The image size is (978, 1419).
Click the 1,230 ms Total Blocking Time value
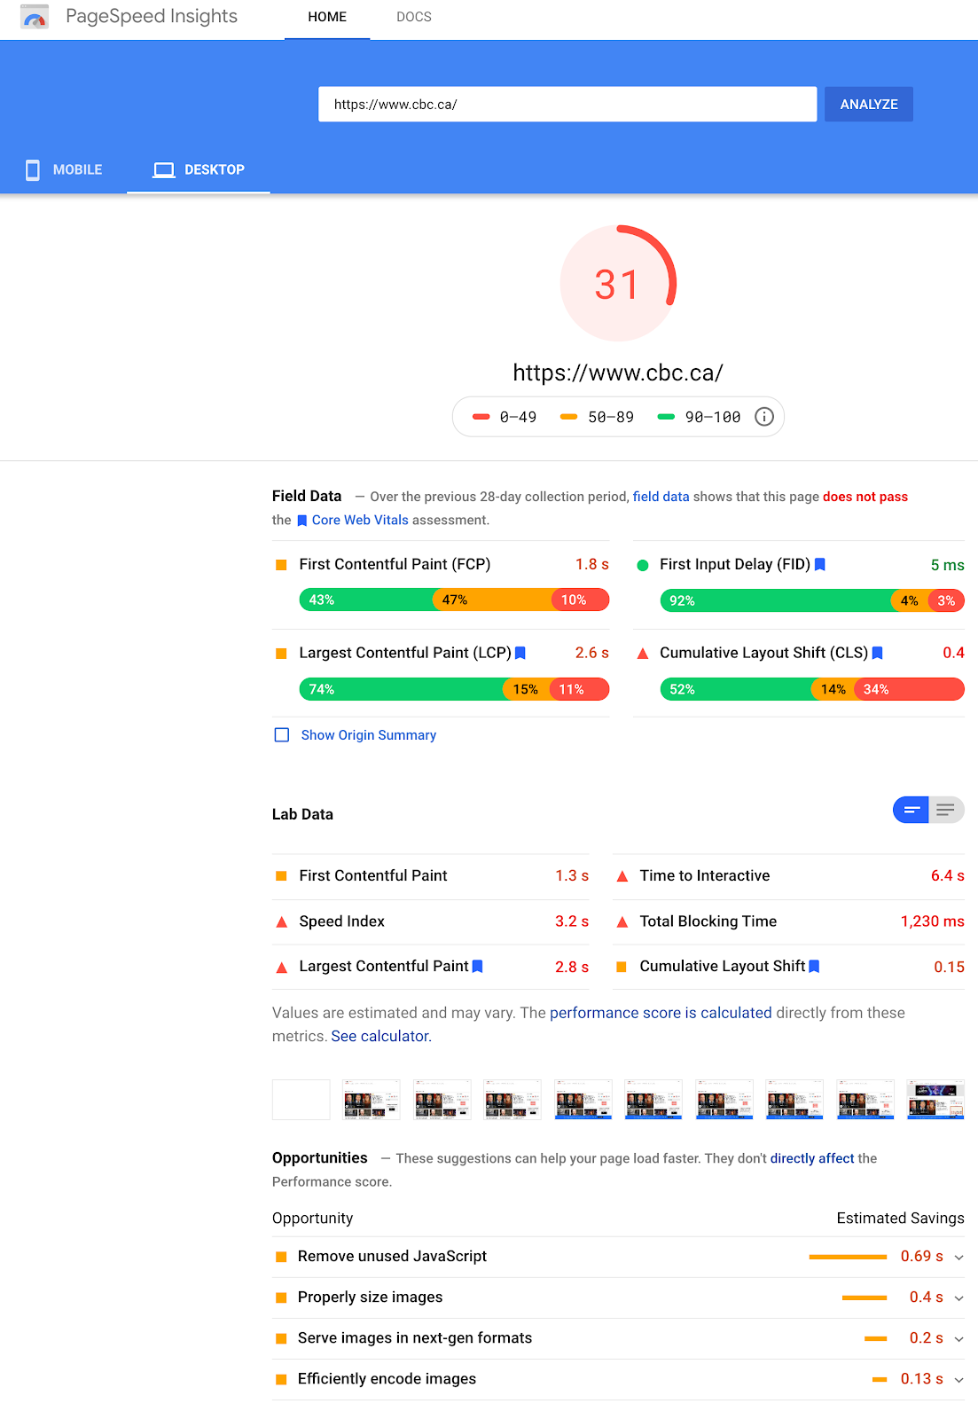(x=933, y=921)
